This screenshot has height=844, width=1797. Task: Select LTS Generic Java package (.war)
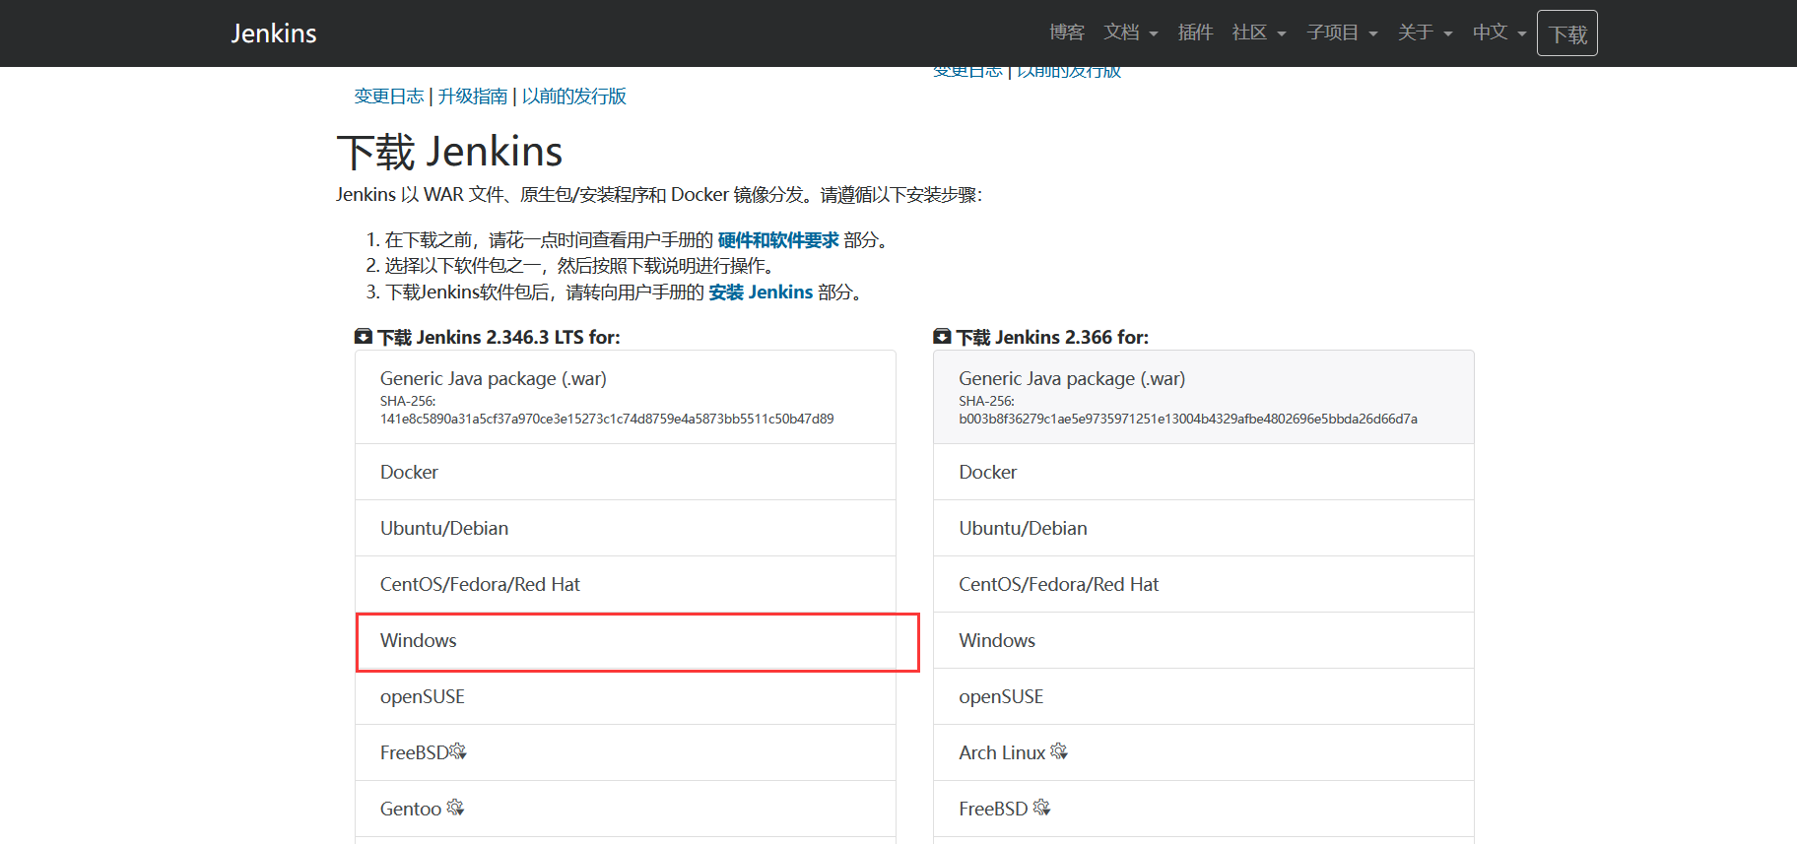pyautogui.click(x=626, y=397)
